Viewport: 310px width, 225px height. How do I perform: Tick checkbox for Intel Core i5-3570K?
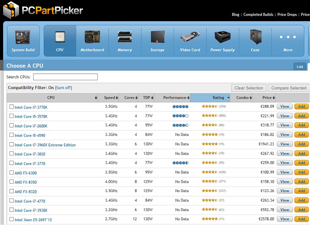pos(12,116)
